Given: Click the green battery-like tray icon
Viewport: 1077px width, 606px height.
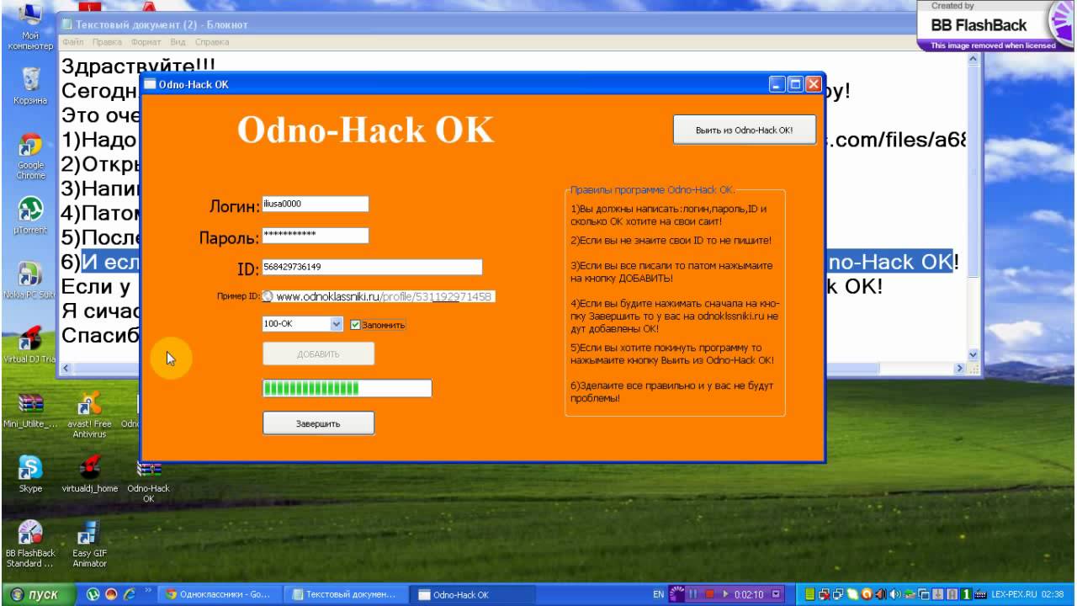Looking at the screenshot, I should tap(810, 594).
